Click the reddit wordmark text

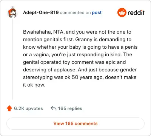click(136, 12)
